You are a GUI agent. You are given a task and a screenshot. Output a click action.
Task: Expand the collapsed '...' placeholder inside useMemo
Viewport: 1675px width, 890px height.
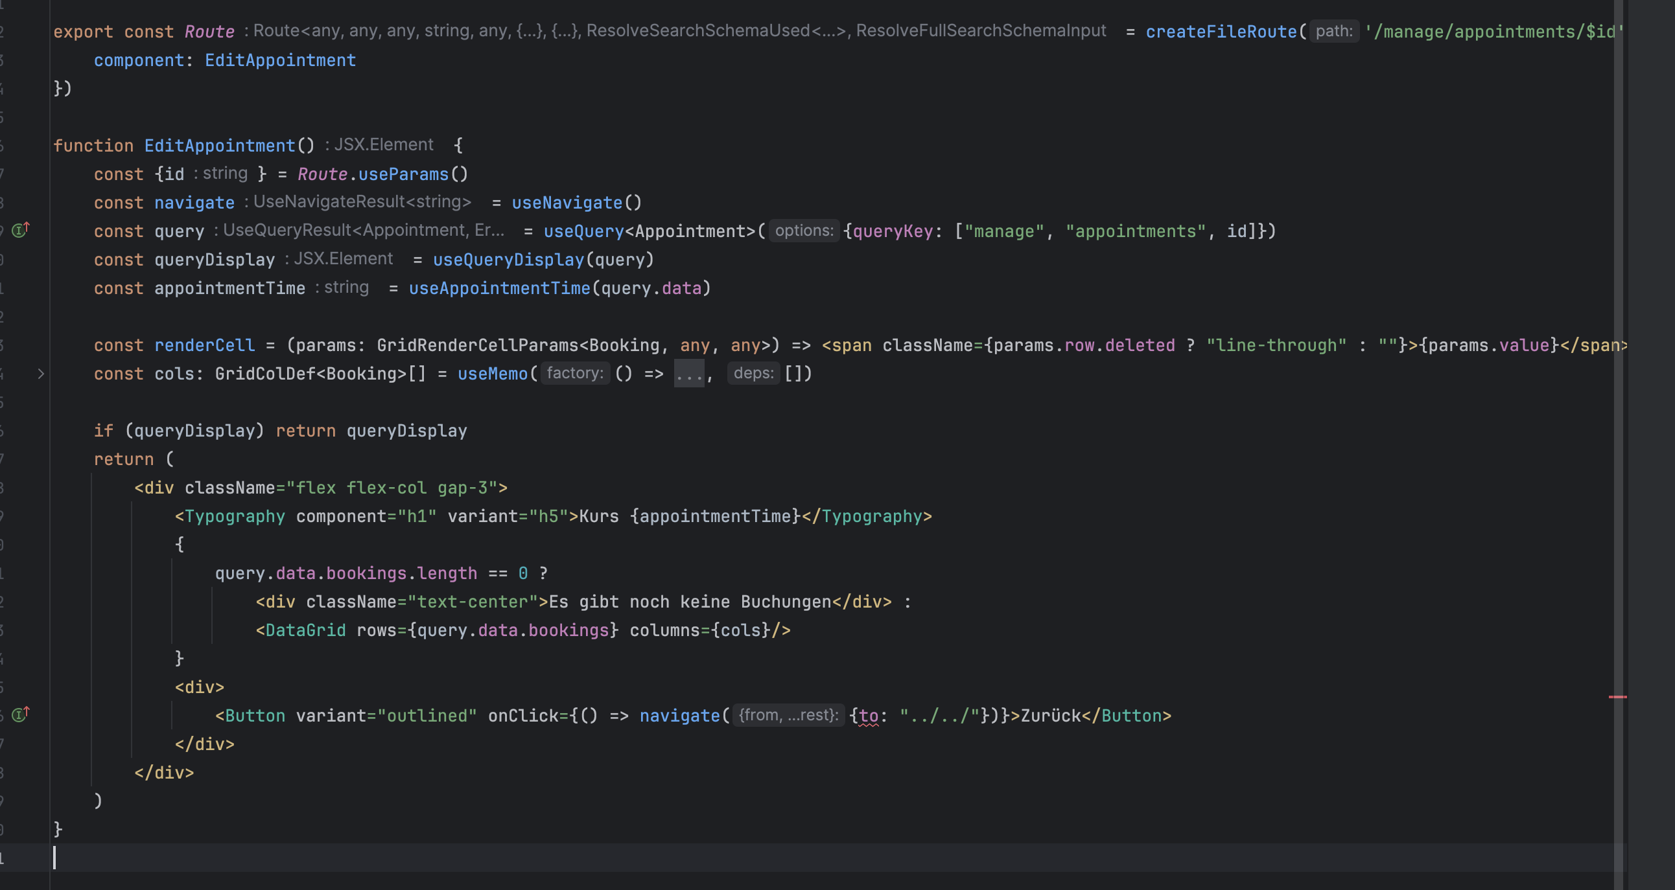coord(688,374)
